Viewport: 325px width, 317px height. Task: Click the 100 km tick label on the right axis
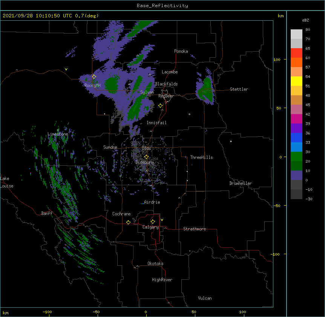[277, 59]
